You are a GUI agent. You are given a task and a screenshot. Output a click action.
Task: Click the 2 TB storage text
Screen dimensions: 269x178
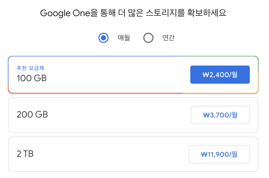[25, 154]
